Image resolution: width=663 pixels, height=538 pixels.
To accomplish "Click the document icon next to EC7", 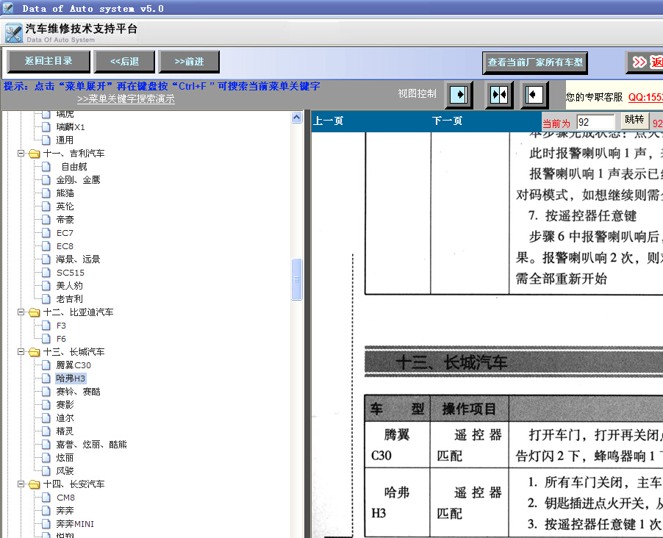I will coord(46,233).
